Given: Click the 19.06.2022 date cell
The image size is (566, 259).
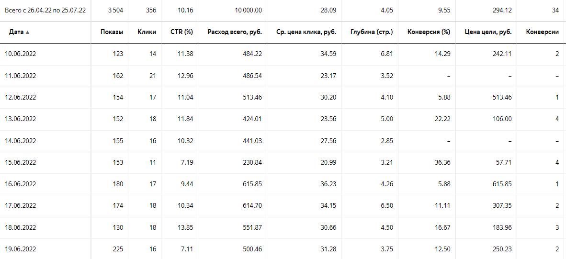Looking at the screenshot, I should tap(21, 249).
